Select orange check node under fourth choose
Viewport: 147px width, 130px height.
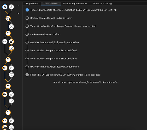[x=5, y=121]
